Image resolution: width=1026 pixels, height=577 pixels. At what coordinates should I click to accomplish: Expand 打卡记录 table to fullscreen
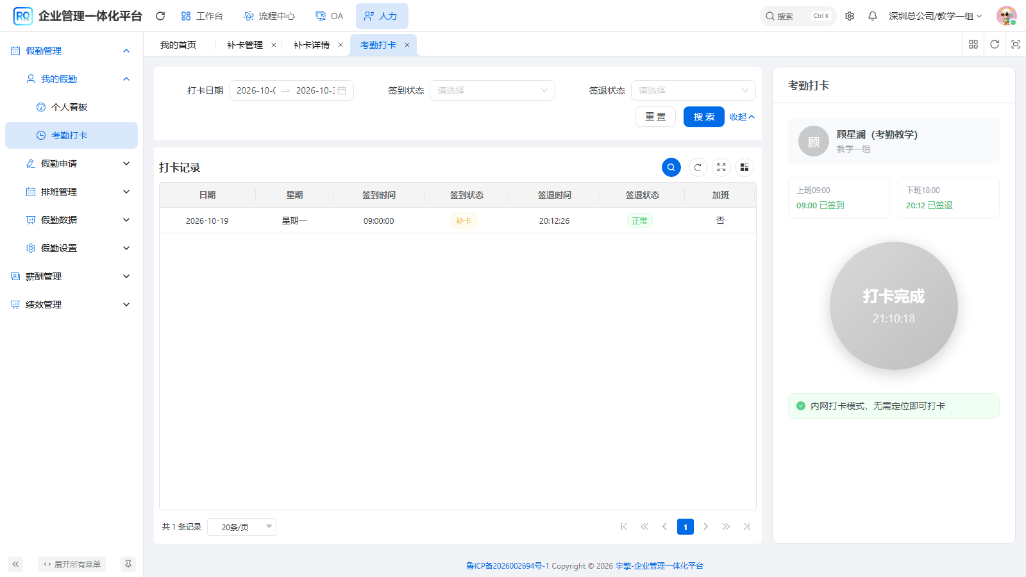721,167
